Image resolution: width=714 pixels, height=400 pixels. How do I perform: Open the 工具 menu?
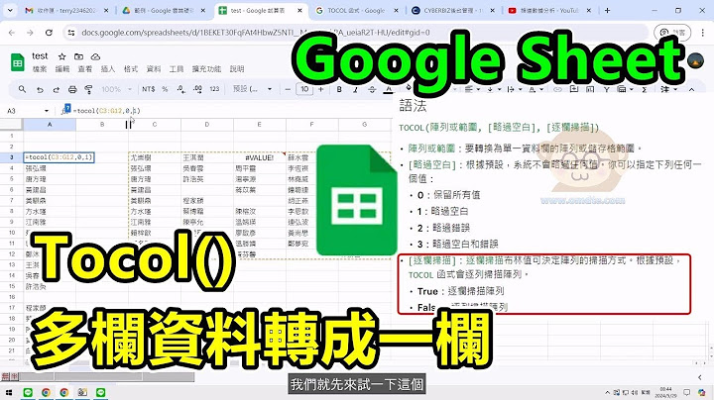(177, 69)
